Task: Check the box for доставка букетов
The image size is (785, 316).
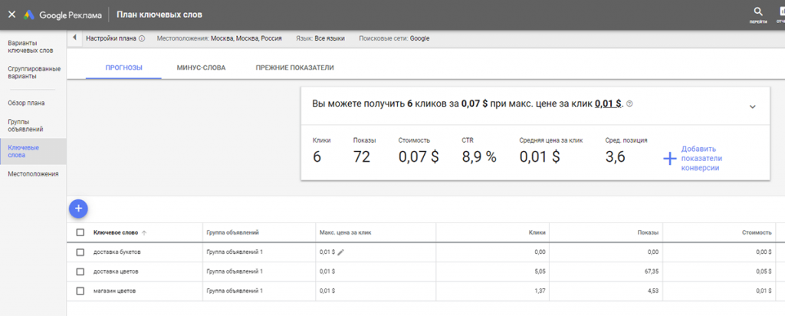Action: (80, 252)
